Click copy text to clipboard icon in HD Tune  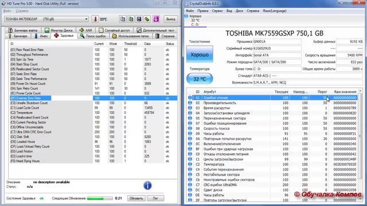pos(122,19)
